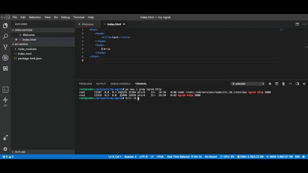Viewport: 308px width, 173px height.
Task: Click the lightning bolt Off icon
Action: (5, 101)
